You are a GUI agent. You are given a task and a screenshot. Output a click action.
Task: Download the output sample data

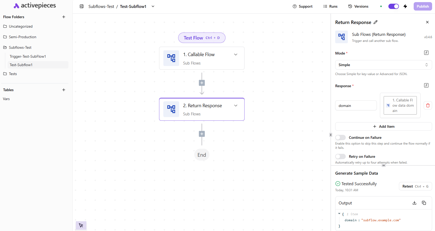[414, 203]
